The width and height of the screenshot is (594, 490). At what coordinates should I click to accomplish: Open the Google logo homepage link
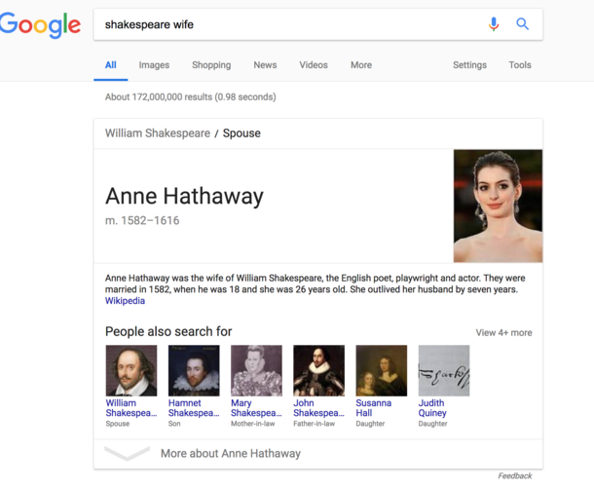(x=40, y=25)
